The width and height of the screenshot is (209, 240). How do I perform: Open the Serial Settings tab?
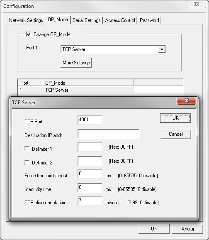pyautogui.click(x=87, y=20)
